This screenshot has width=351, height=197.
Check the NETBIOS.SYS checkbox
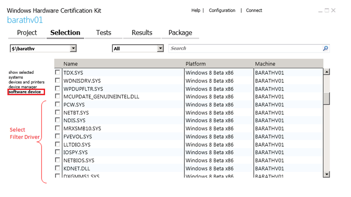57,160
